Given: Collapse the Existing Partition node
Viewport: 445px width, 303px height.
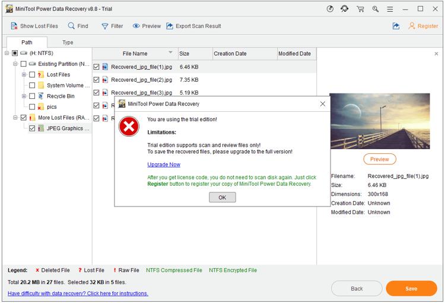Looking at the screenshot, I should click(15, 64).
